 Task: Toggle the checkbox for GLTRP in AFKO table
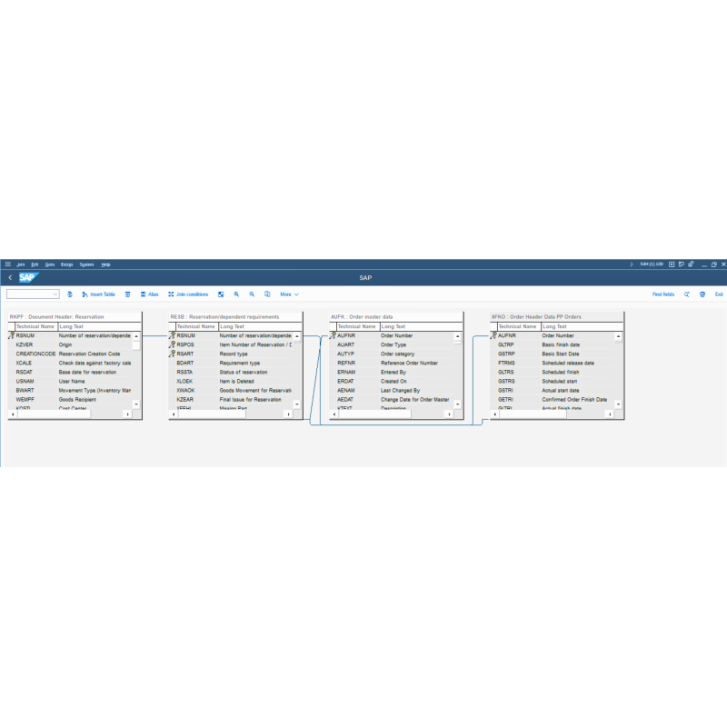[x=495, y=344]
